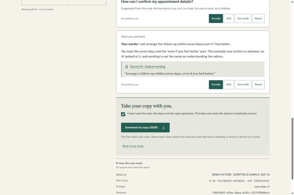Set aside the appointment details question
The image size is (294, 195).
tap(243, 19)
